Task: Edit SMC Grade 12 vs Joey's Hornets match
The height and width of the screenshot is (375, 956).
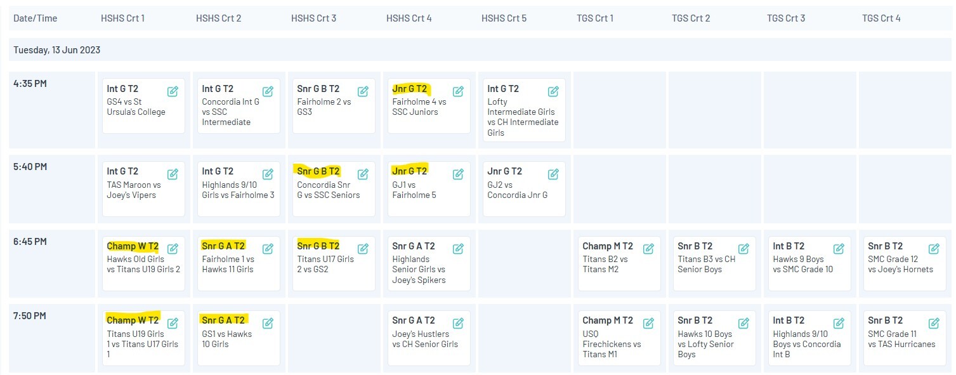Action: (934, 249)
